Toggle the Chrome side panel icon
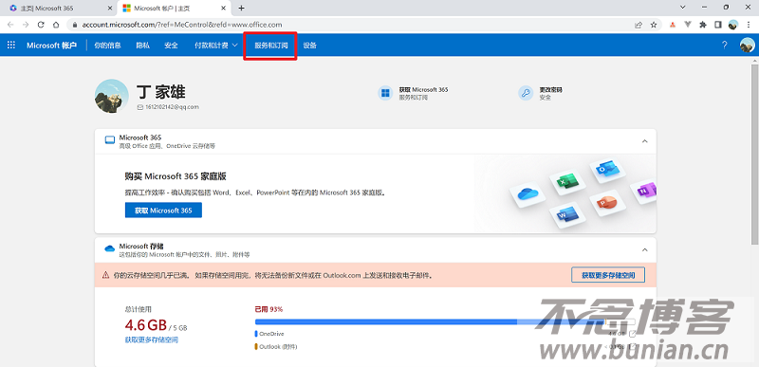 click(718, 25)
